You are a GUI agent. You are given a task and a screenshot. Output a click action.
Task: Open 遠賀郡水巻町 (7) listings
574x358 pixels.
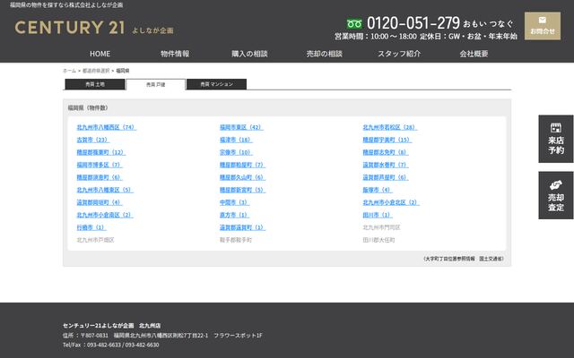click(386, 165)
